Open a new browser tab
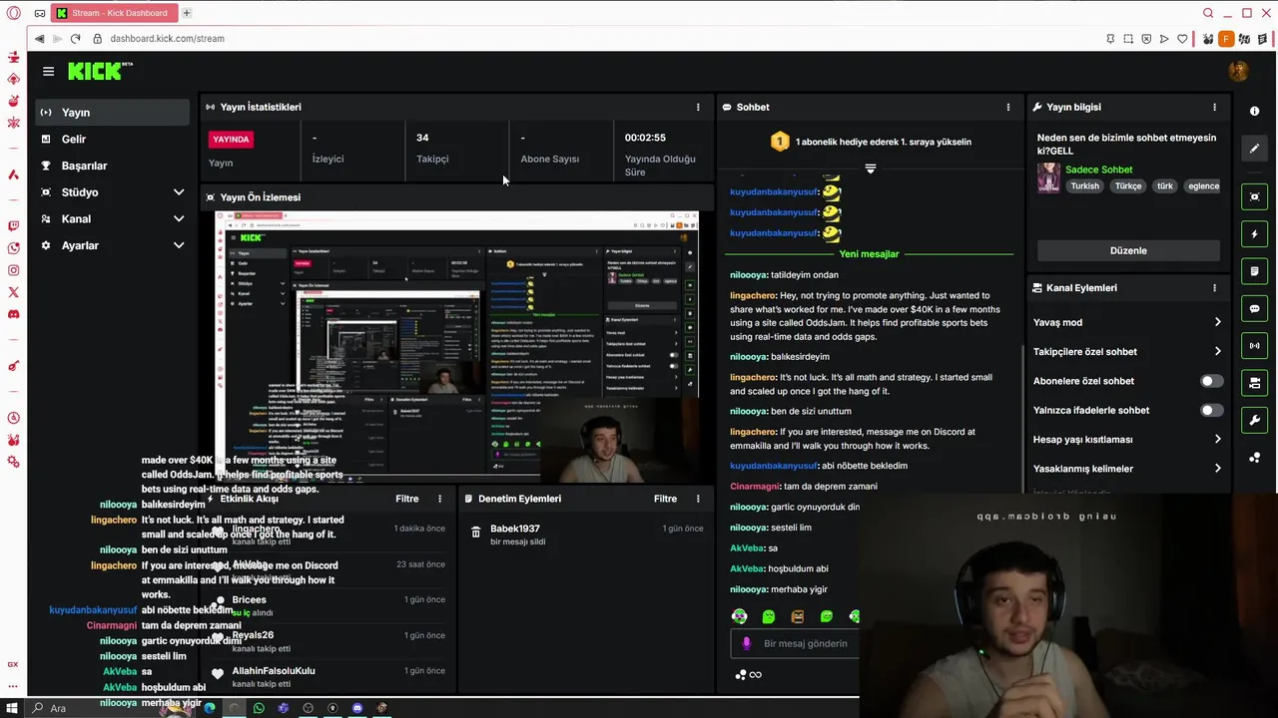 [187, 13]
